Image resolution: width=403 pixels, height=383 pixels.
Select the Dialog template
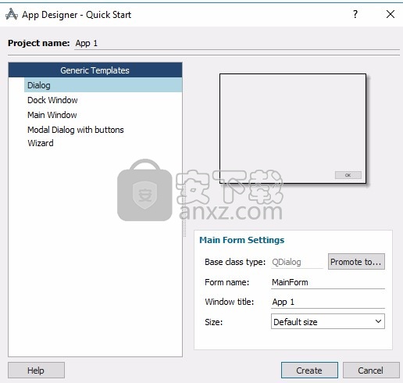pyautogui.click(x=103, y=85)
